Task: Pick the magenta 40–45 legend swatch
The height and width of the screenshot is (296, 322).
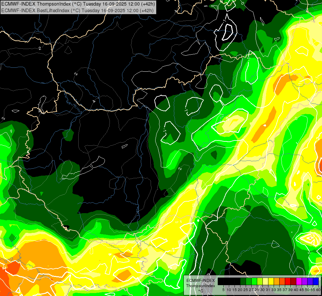Action: tap(299, 282)
